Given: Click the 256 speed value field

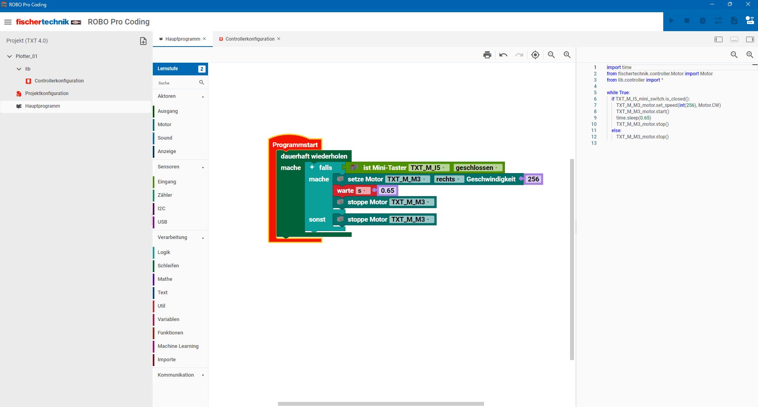Looking at the screenshot, I should click(x=533, y=179).
